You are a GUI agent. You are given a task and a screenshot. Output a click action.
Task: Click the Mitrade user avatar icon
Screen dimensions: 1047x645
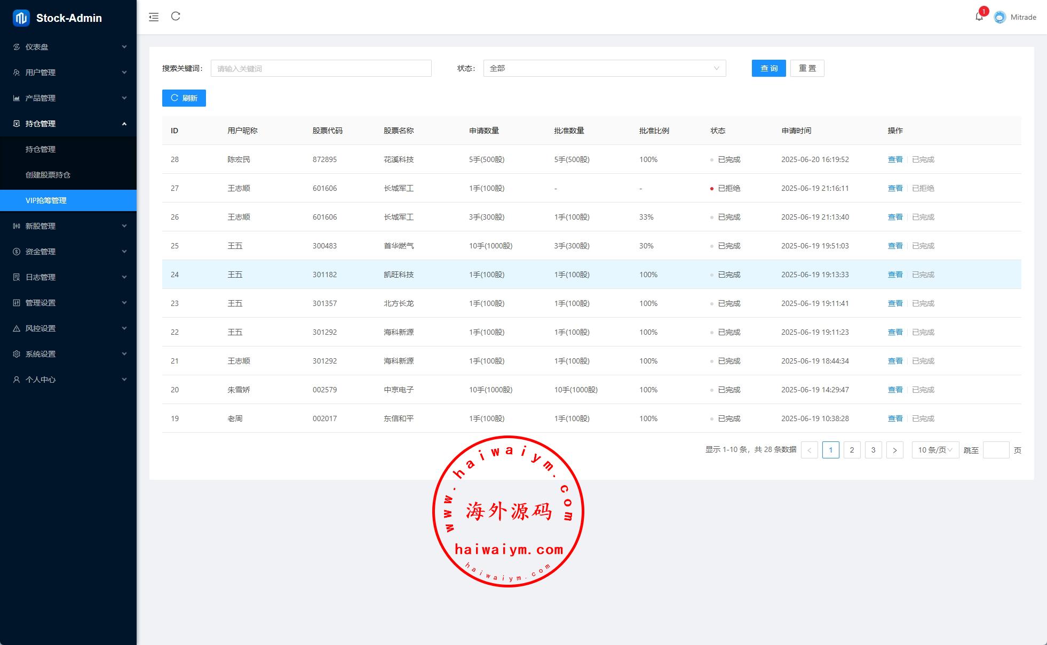(x=1000, y=17)
